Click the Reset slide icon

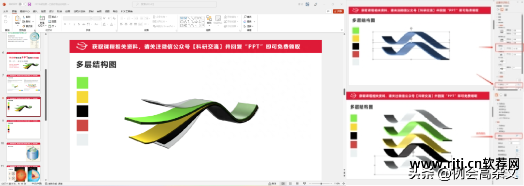(x=50, y=21)
